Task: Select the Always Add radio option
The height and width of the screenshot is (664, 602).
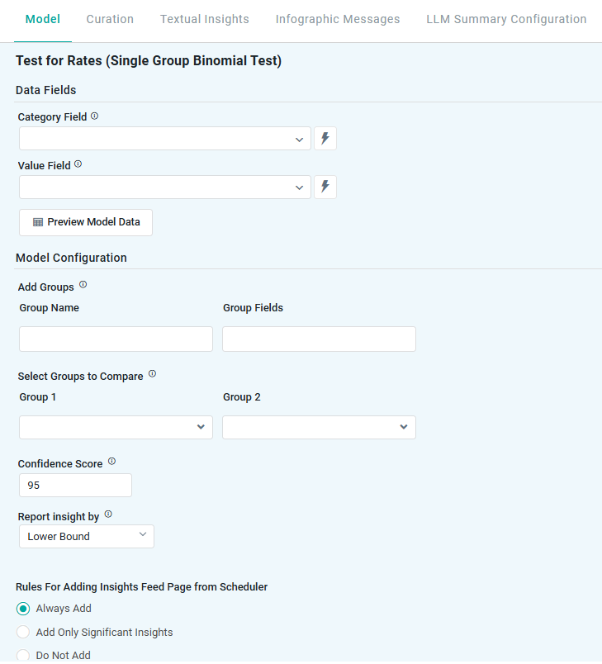Action: pos(24,609)
